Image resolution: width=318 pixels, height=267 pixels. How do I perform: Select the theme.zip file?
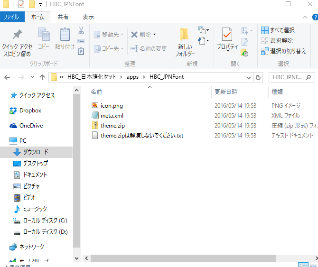coord(112,126)
